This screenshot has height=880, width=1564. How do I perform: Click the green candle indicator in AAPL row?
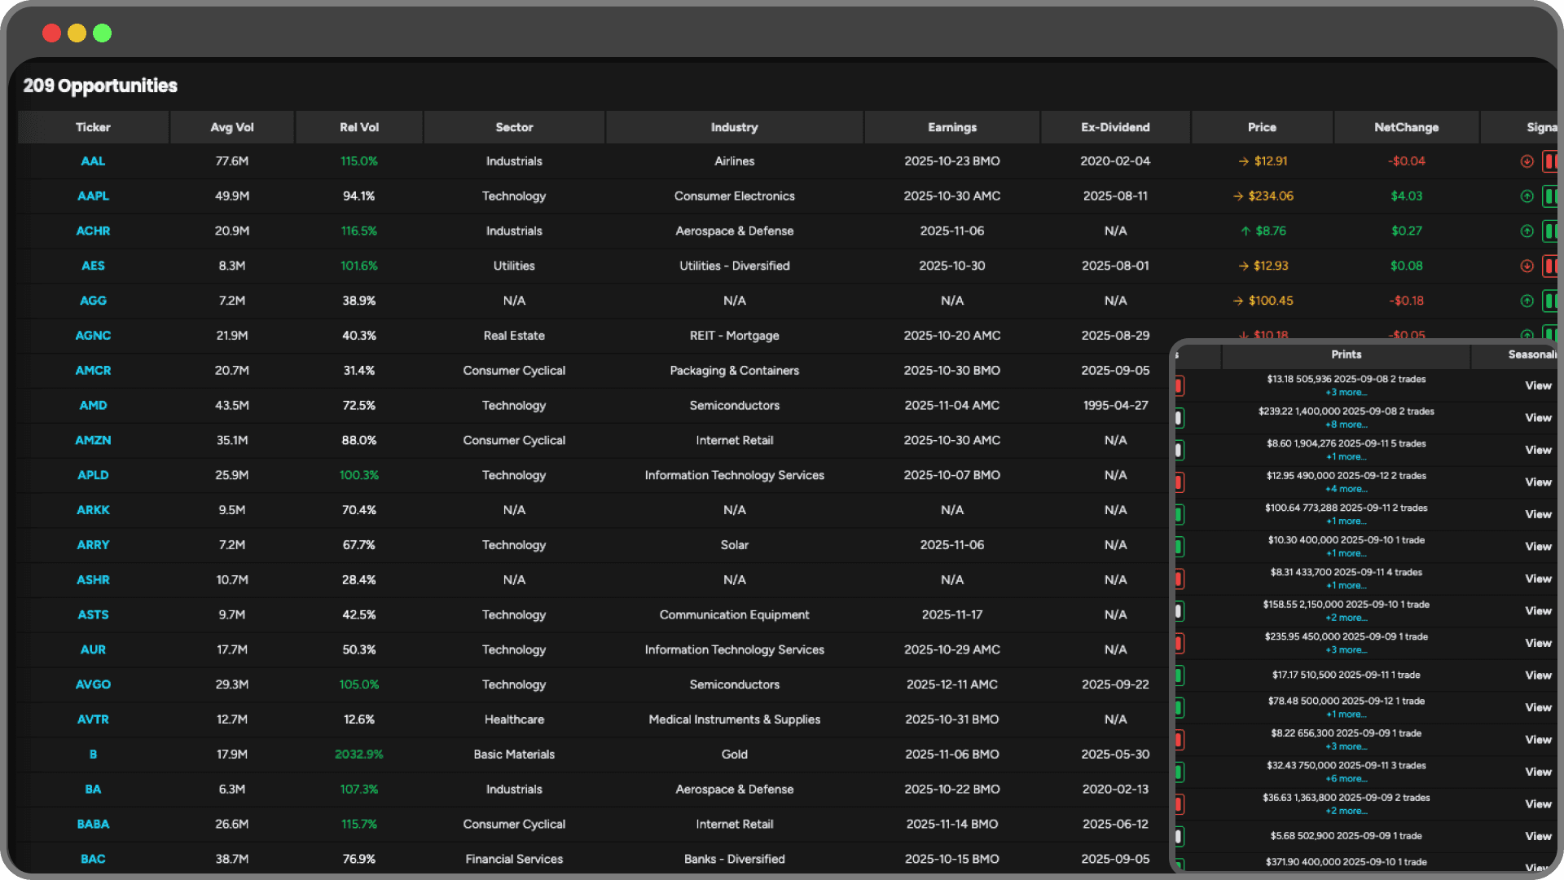[1550, 196]
